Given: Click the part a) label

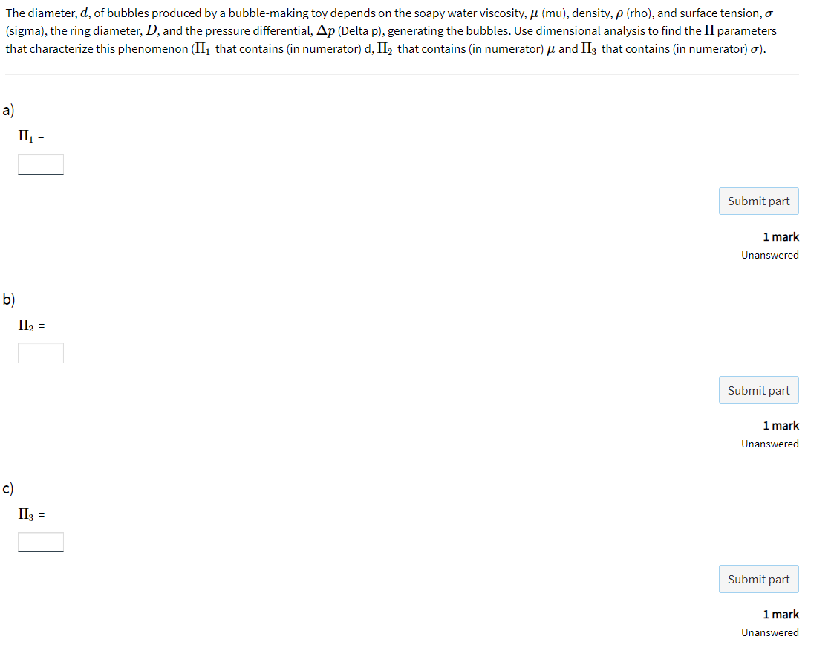Looking at the screenshot, I should point(8,110).
